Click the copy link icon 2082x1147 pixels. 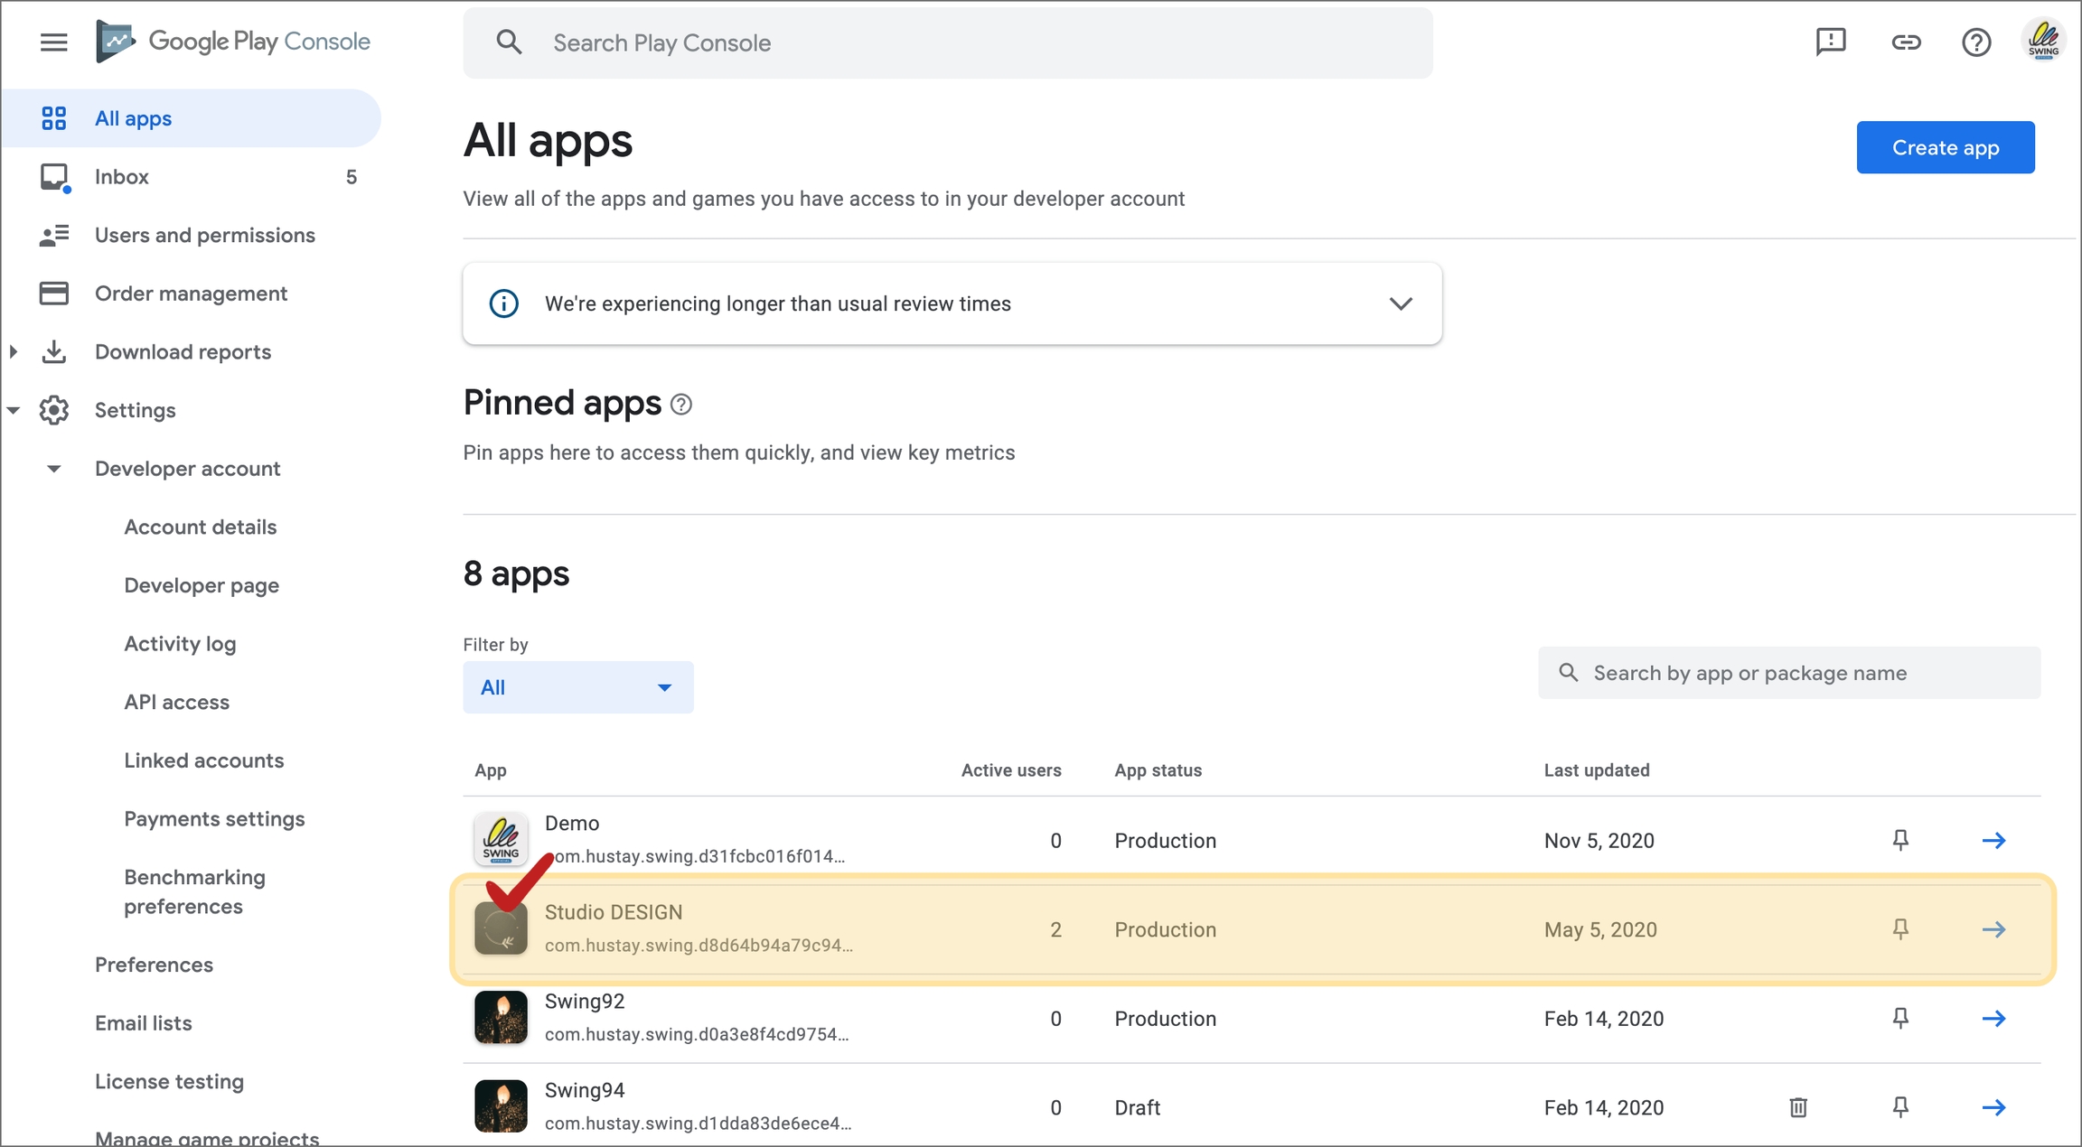click(x=1906, y=42)
